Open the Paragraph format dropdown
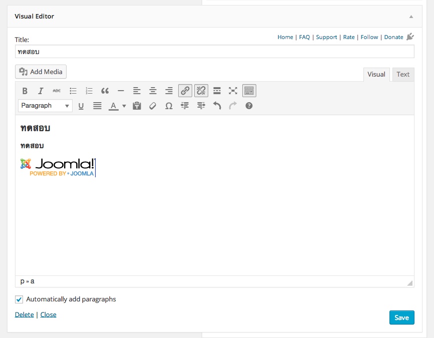The height and width of the screenshot is (338, 434). (x=45, y=106)
